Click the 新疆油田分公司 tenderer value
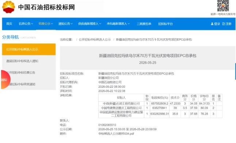 [109, 78]
